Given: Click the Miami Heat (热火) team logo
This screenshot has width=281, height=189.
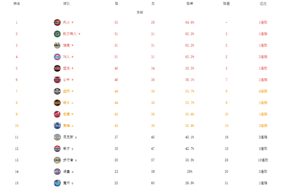Looking at the screenshot, I should [x=57, y=23].
